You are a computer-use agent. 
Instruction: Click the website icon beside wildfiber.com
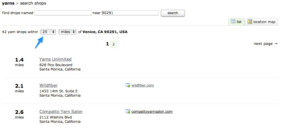(128, 85)
